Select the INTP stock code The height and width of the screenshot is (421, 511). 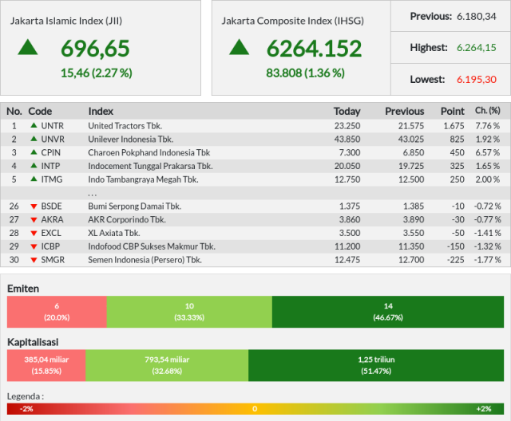pyautogui.click(x=50, y=166)
